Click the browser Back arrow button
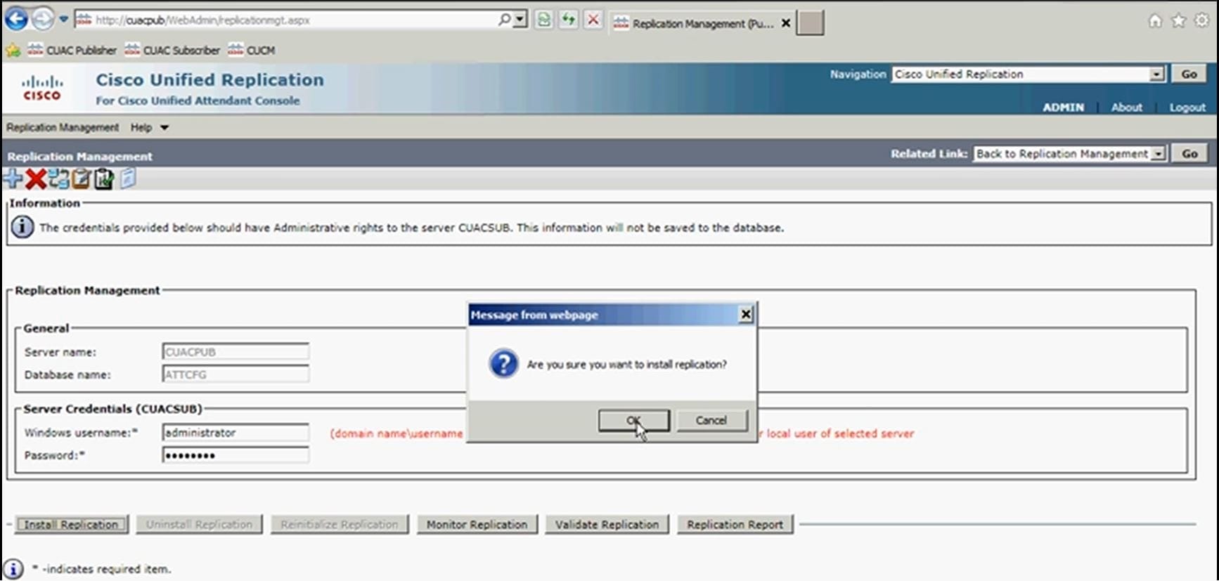 tap(15, 19)
